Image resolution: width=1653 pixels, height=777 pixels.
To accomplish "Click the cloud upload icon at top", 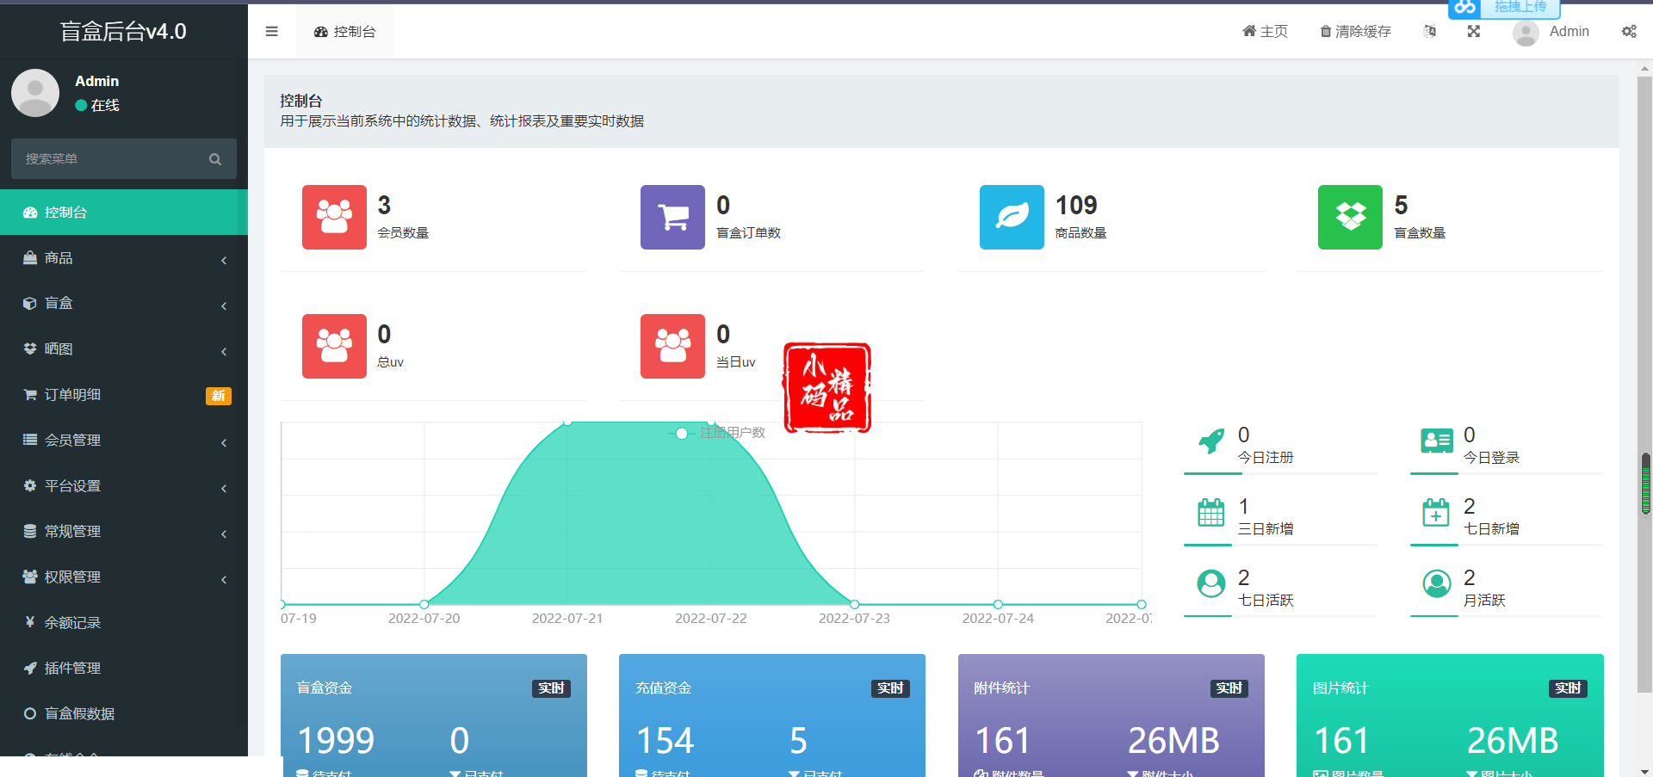I will tap(1464, 8).
